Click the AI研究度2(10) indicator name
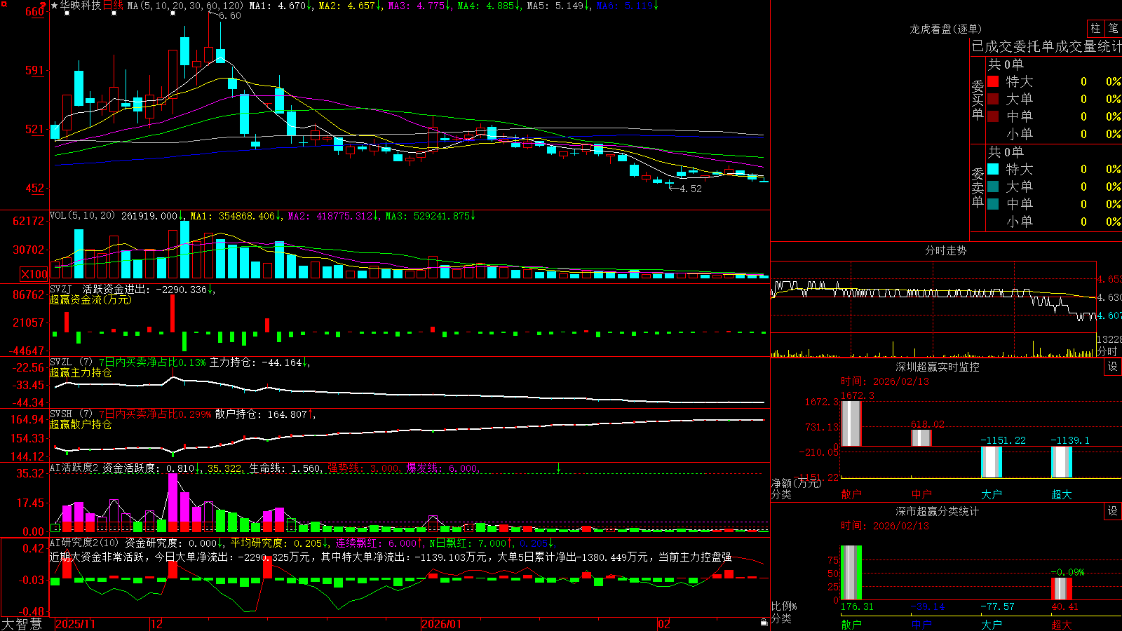This screenshot has height=631, width=1122. (x=84, y=543)
